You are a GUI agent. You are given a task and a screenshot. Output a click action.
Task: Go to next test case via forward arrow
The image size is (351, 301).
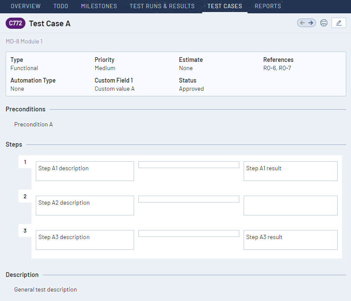pos(310,23)
